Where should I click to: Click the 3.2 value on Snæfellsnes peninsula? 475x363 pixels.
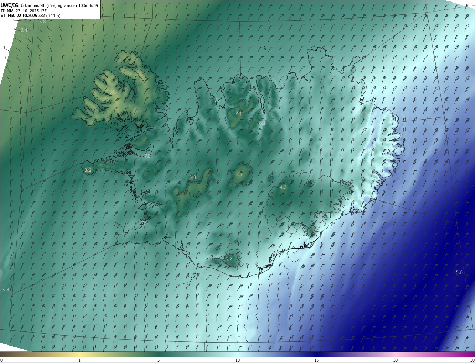[88, 170]
